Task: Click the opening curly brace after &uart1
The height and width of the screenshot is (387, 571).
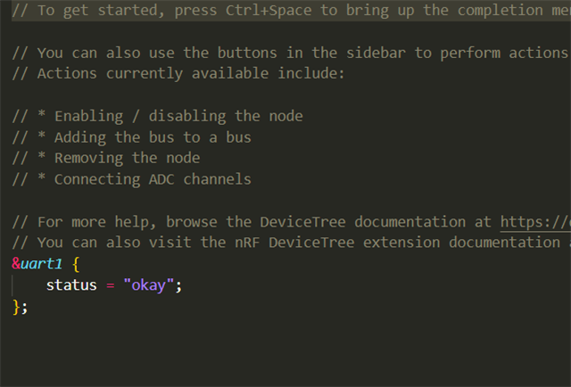Action: tap(76, 264)
